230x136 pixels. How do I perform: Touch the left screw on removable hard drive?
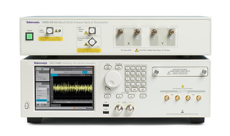(156, 72)
